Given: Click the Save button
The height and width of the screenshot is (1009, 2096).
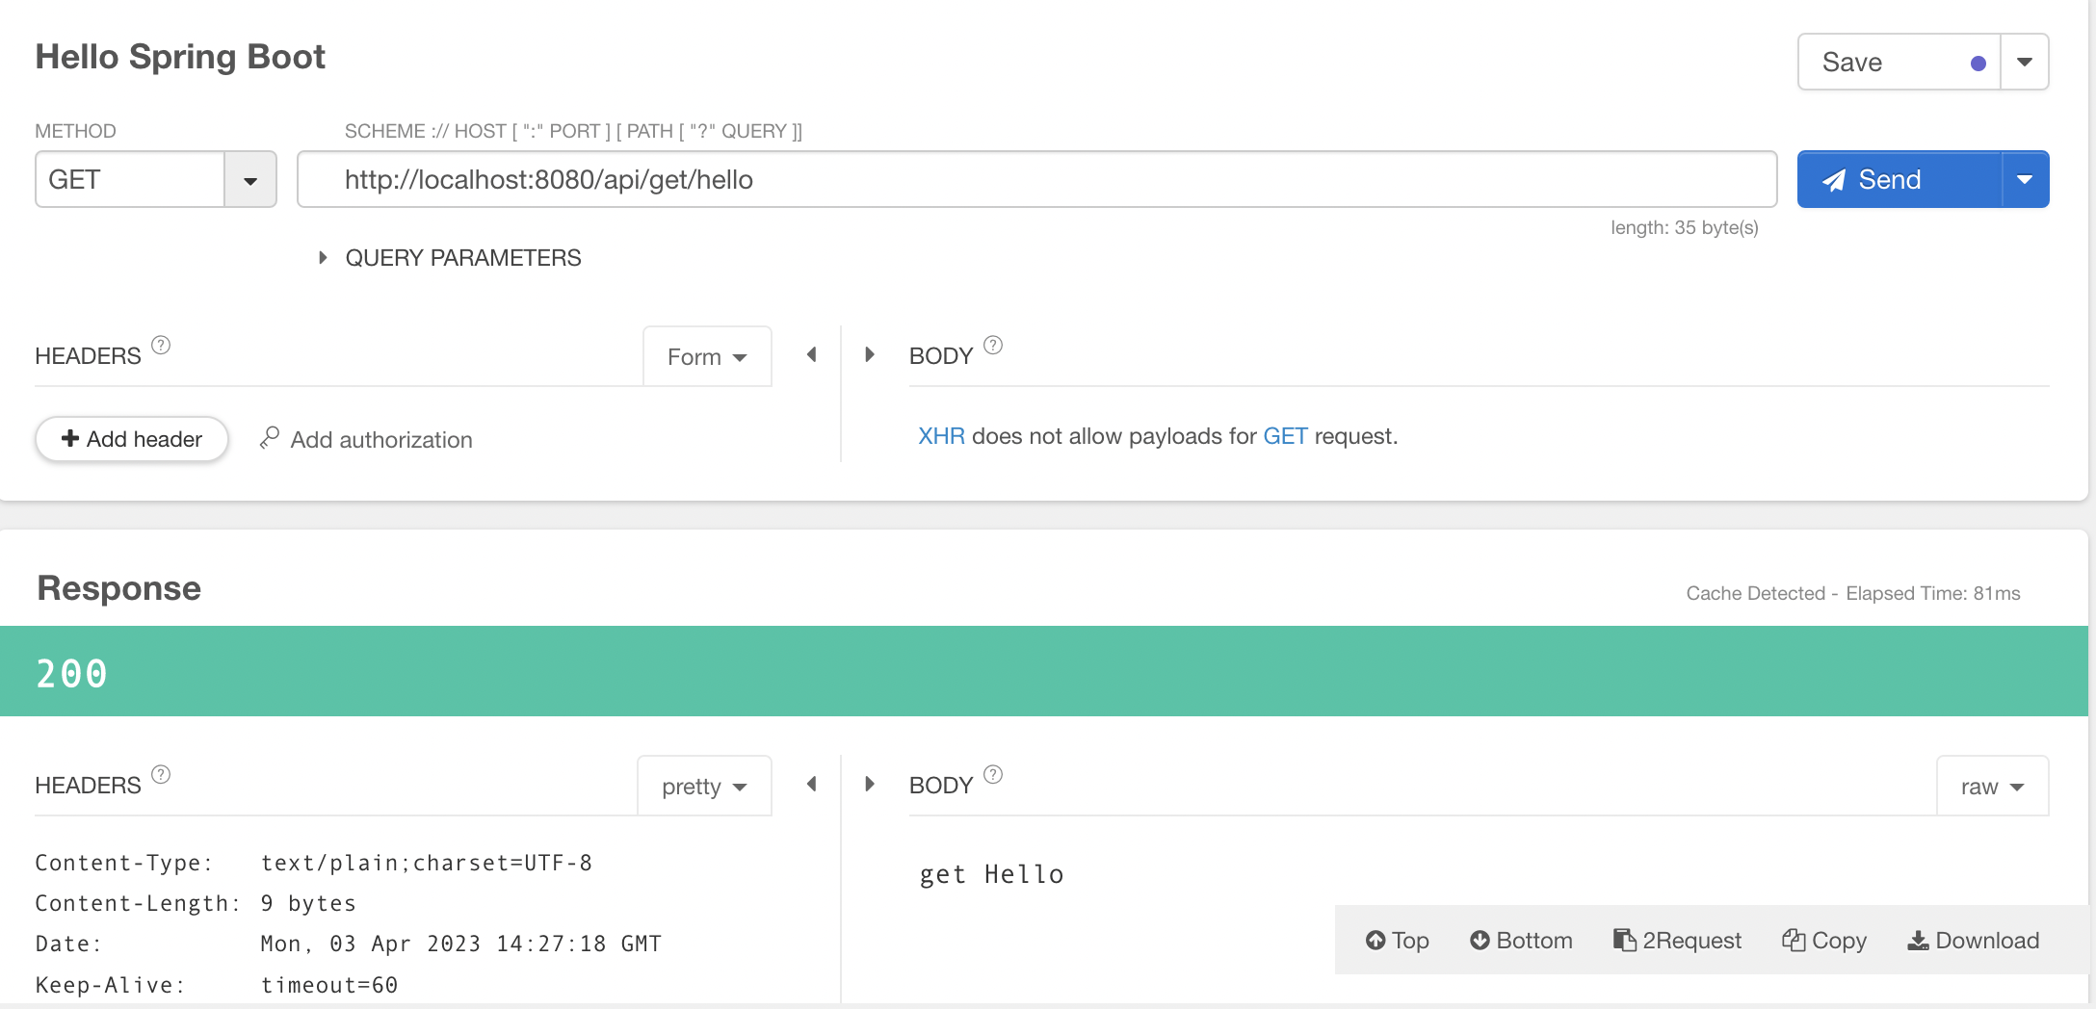Looking at the screenshot, I should [x=1899, y=63].
